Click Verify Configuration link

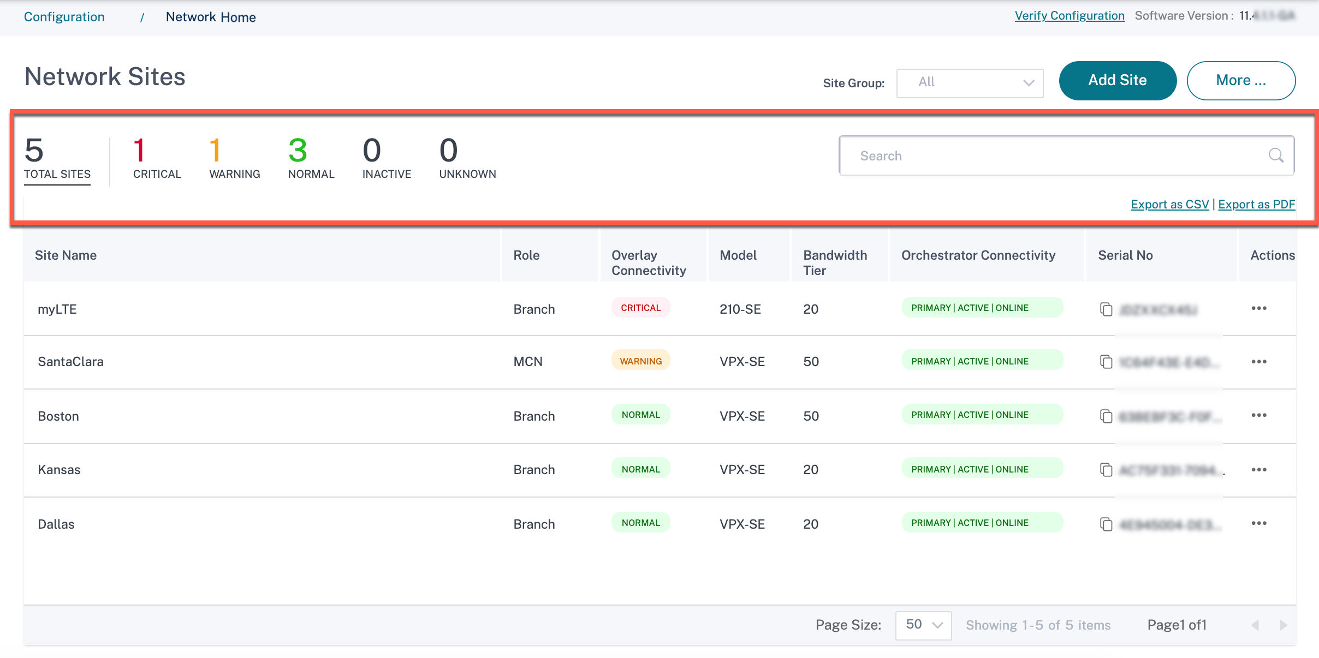1070,16
